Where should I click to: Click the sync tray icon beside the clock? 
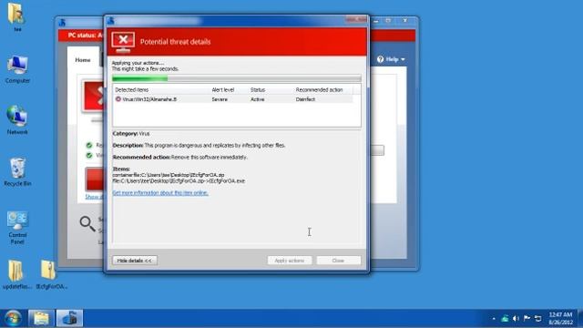[x=538, y=318]
